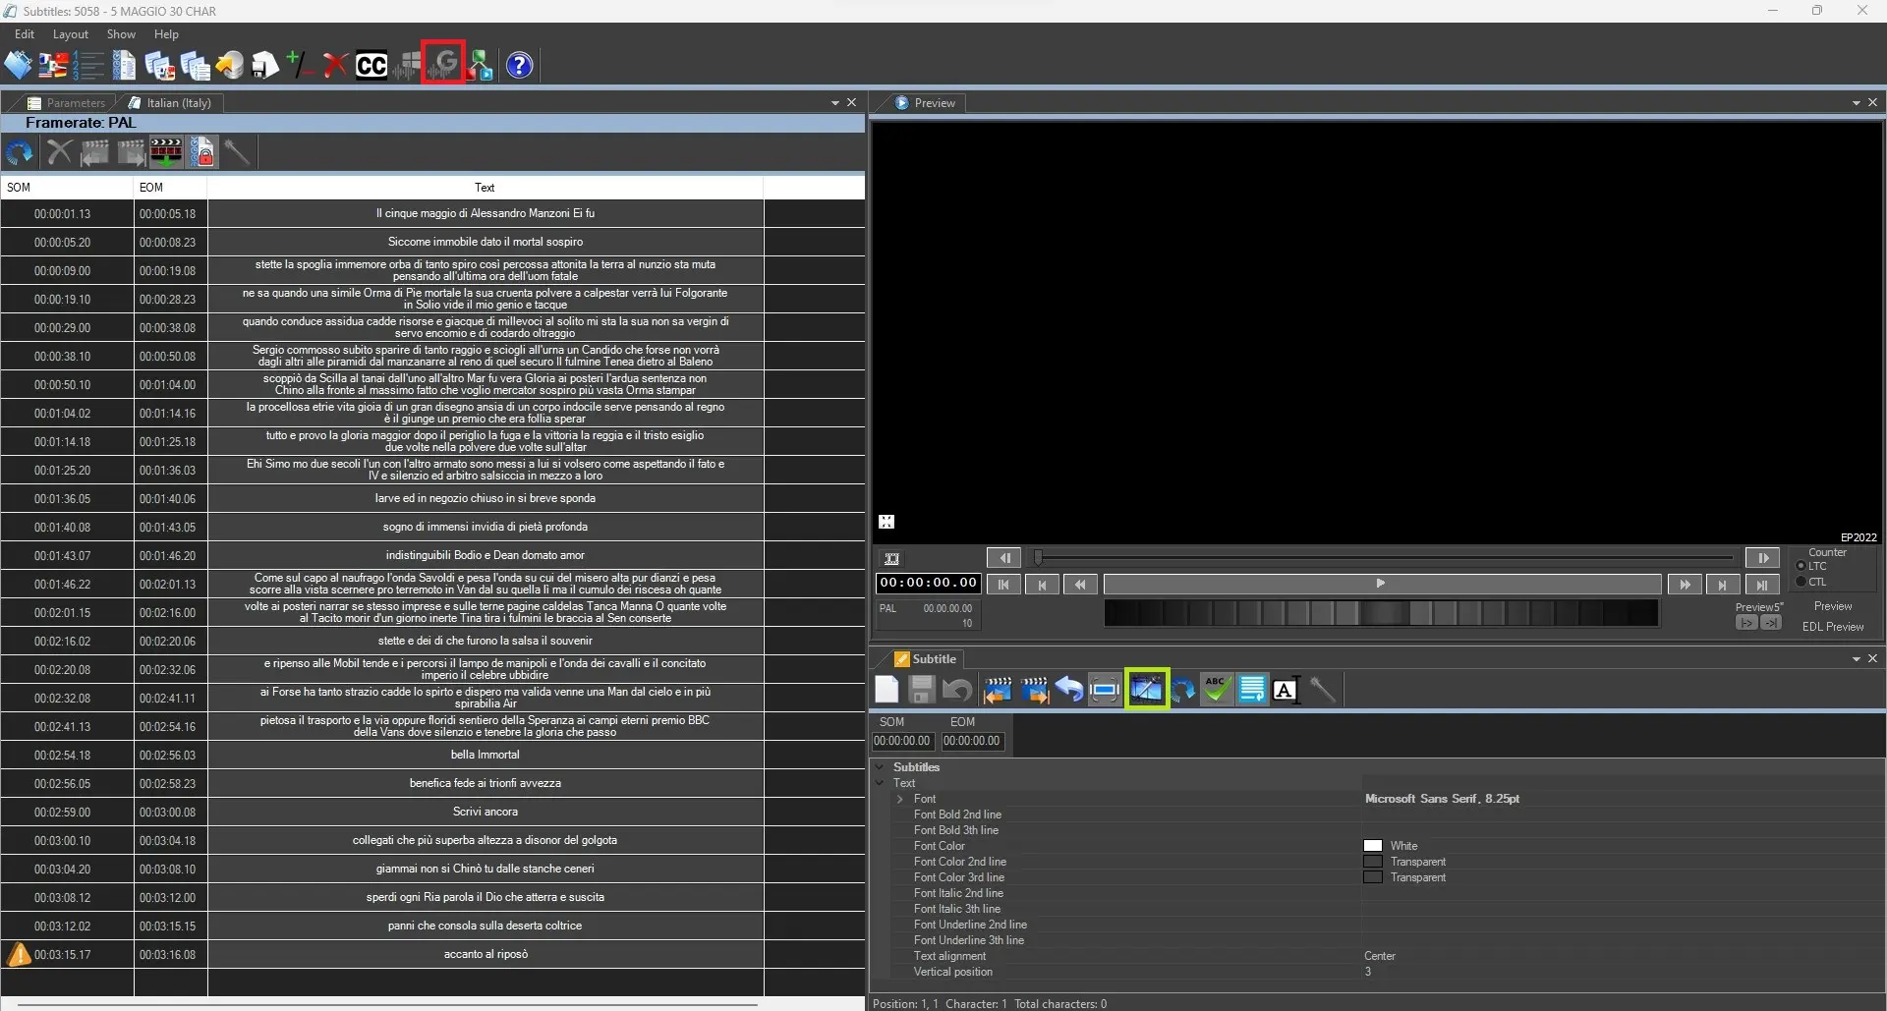Screen dimensions: 1887x1011
Task: Click the red-highlighted Google speech recognition icon
Action: point(443,65)
